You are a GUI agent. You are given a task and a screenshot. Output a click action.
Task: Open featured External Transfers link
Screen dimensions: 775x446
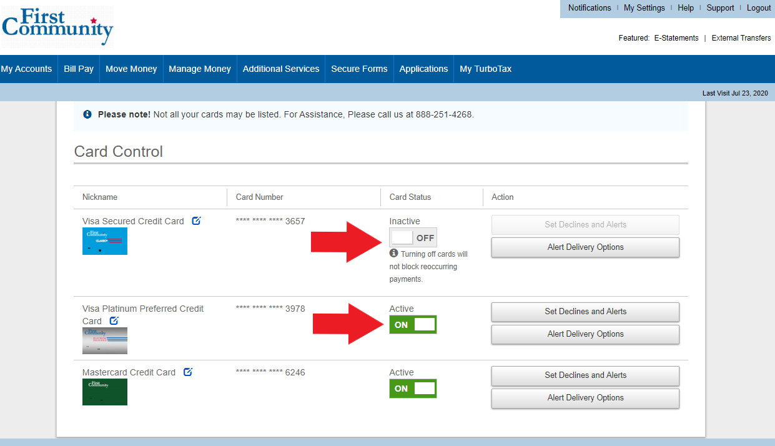[x=741, y=38]
